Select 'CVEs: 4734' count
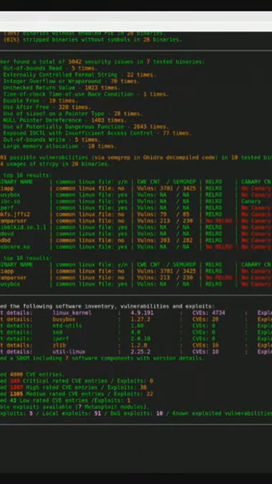272x484 pixels. point(209,313)
